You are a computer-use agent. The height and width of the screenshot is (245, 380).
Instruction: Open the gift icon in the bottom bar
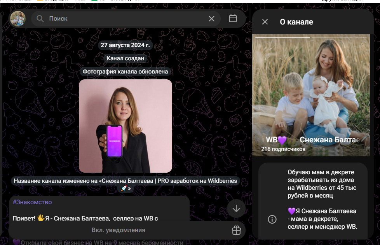tap(236, 230)
